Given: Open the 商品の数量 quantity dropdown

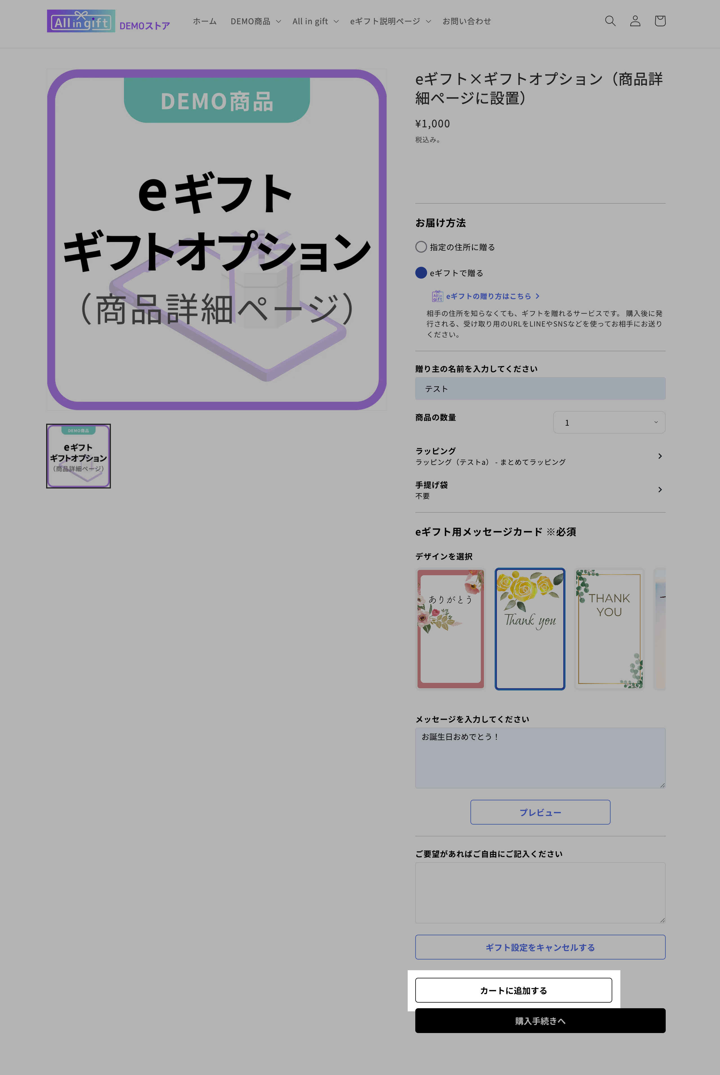Looking at the screenshot, I should click(609, 422).
